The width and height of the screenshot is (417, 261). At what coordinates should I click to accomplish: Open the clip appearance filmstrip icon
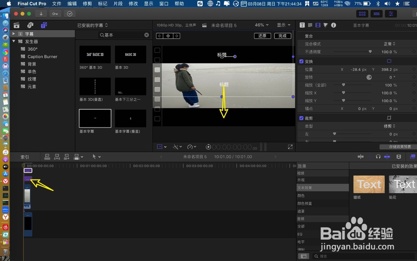399,157
